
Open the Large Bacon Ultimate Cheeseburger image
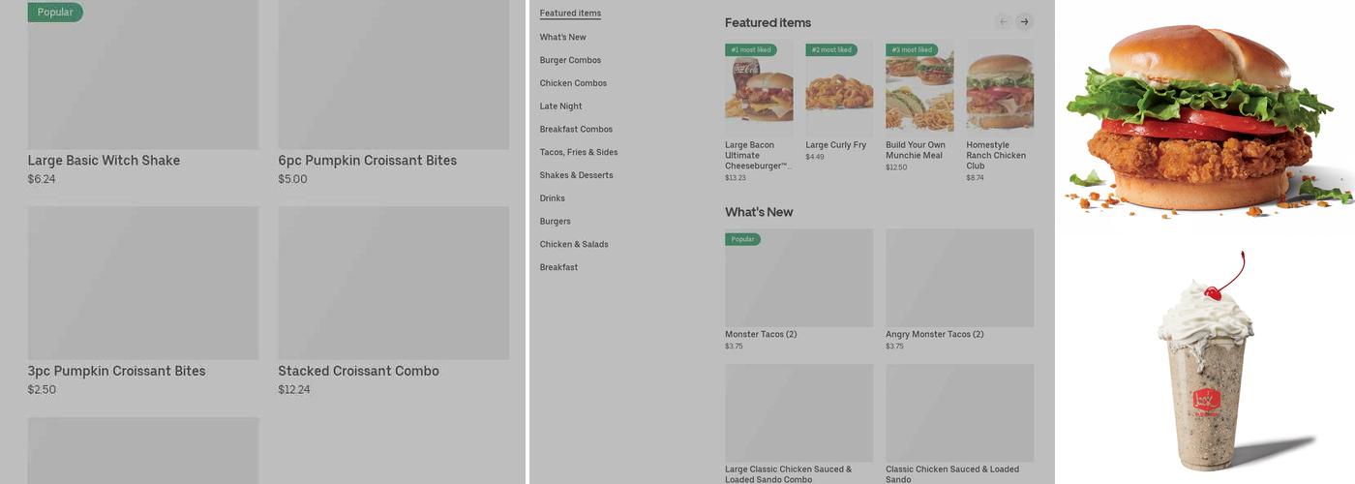(759, 90)
